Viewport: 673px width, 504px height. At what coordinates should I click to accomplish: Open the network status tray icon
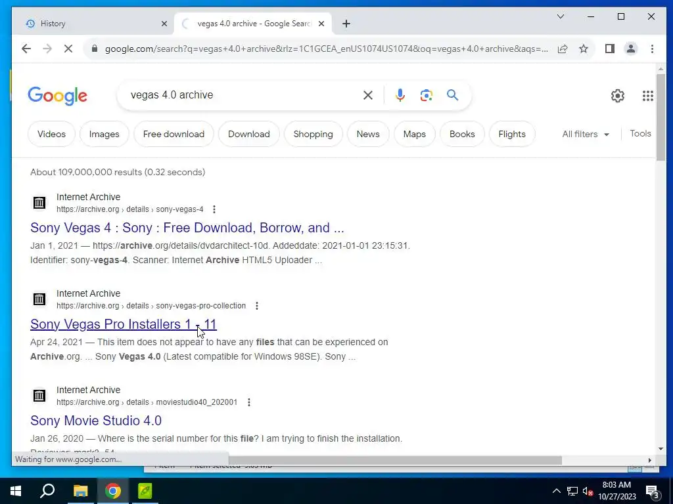coord(572,491)
